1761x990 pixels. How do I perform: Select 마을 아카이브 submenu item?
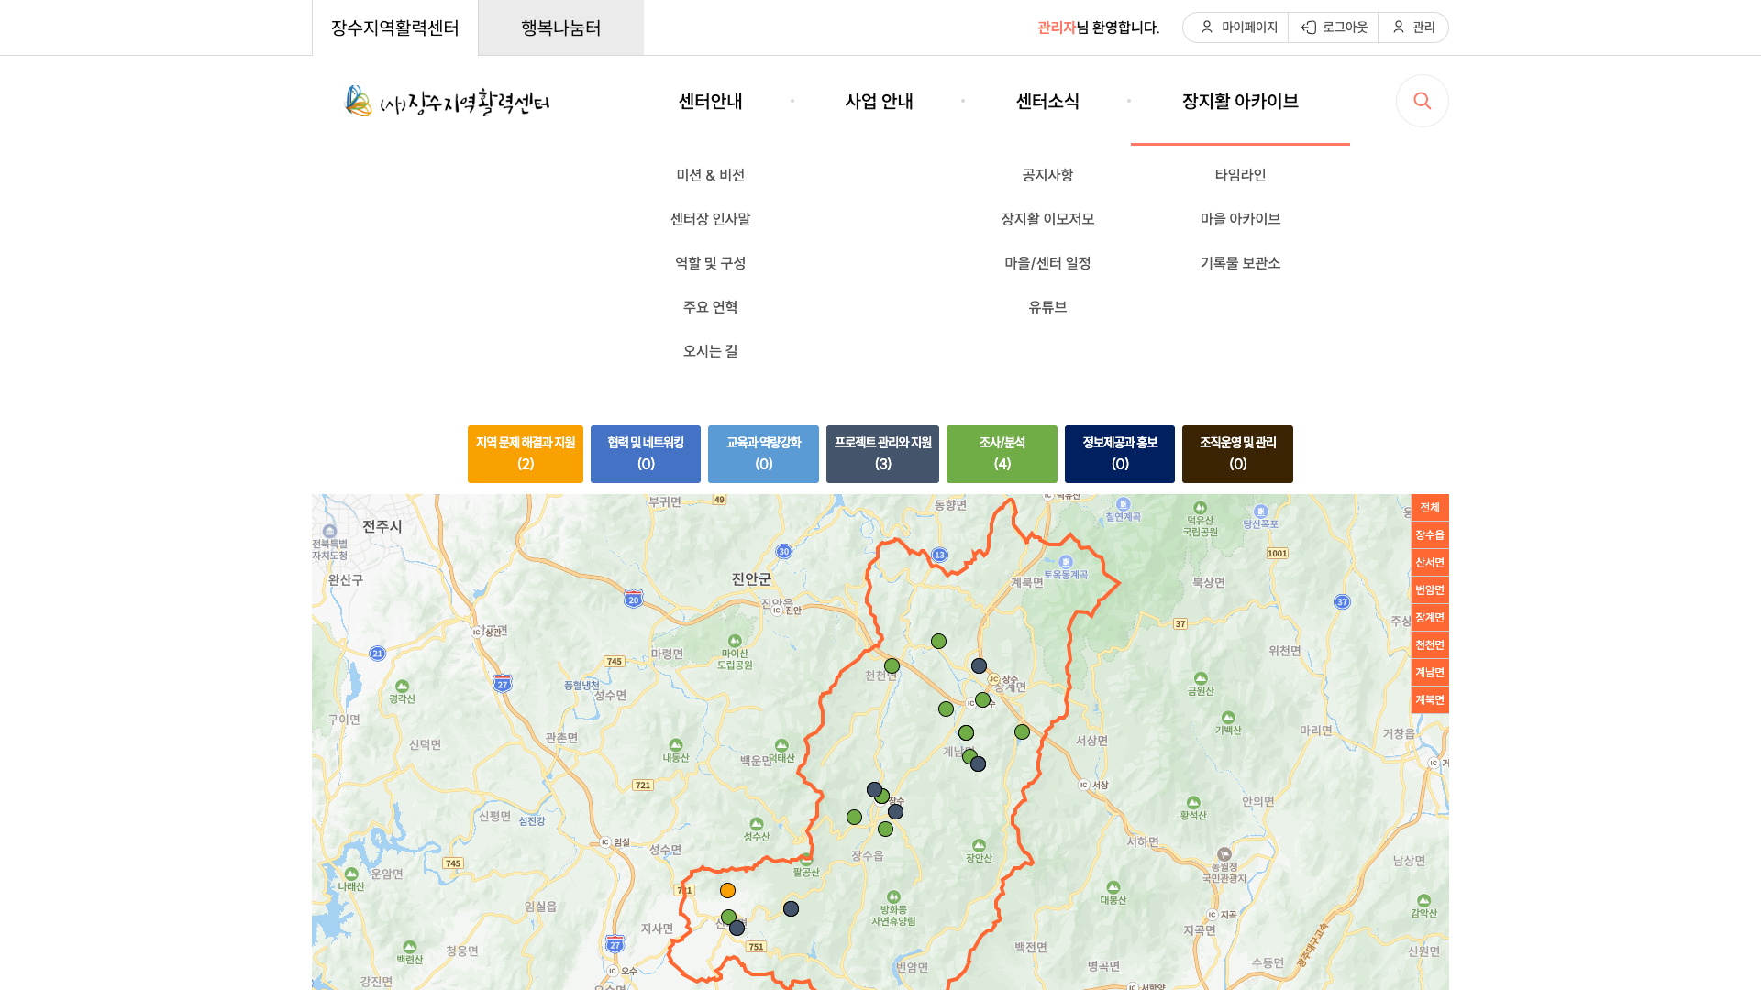pos(1240,219)
